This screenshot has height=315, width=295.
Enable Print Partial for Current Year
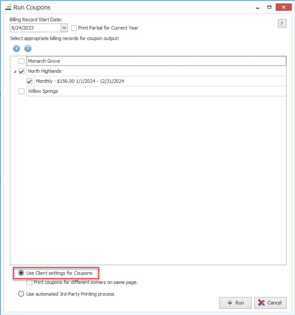[74, 28]
